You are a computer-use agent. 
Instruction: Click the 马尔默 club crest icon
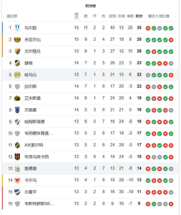(x=17, y=28)
